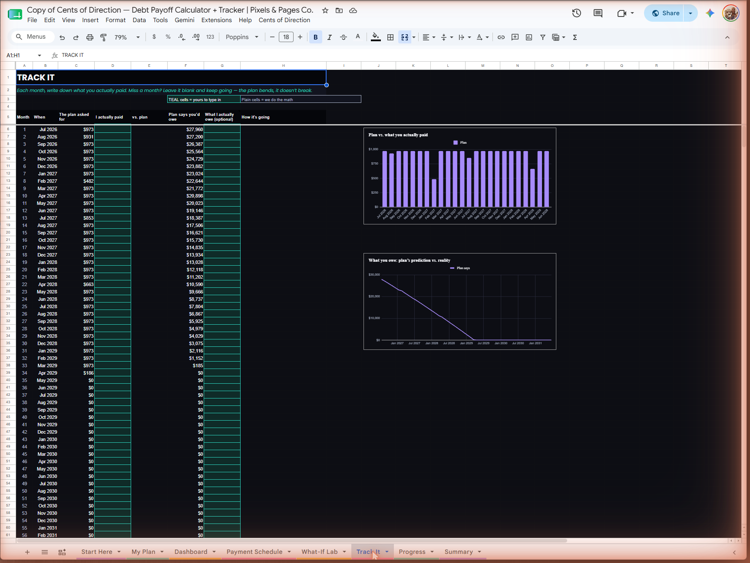Viewport: 750px width, 563px height.
Task: Activate the paint format roller
Action: coord(103,37)
